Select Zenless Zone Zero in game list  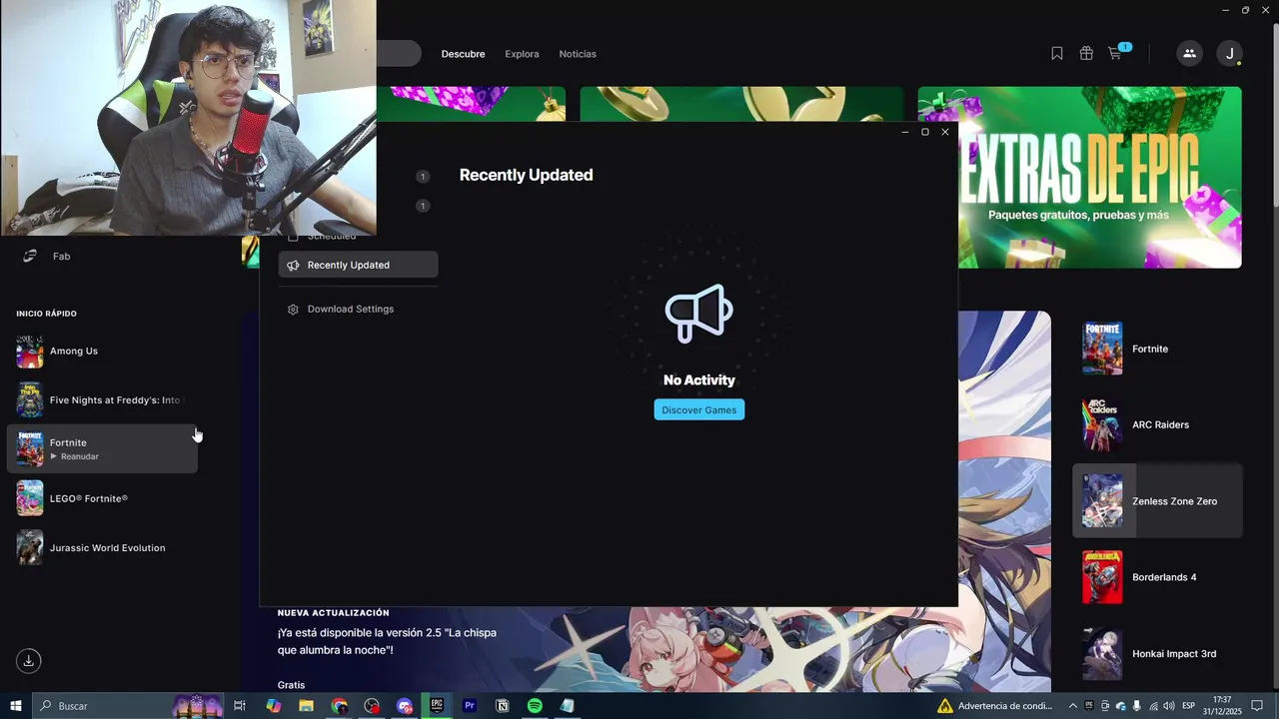click(1157, 501)
